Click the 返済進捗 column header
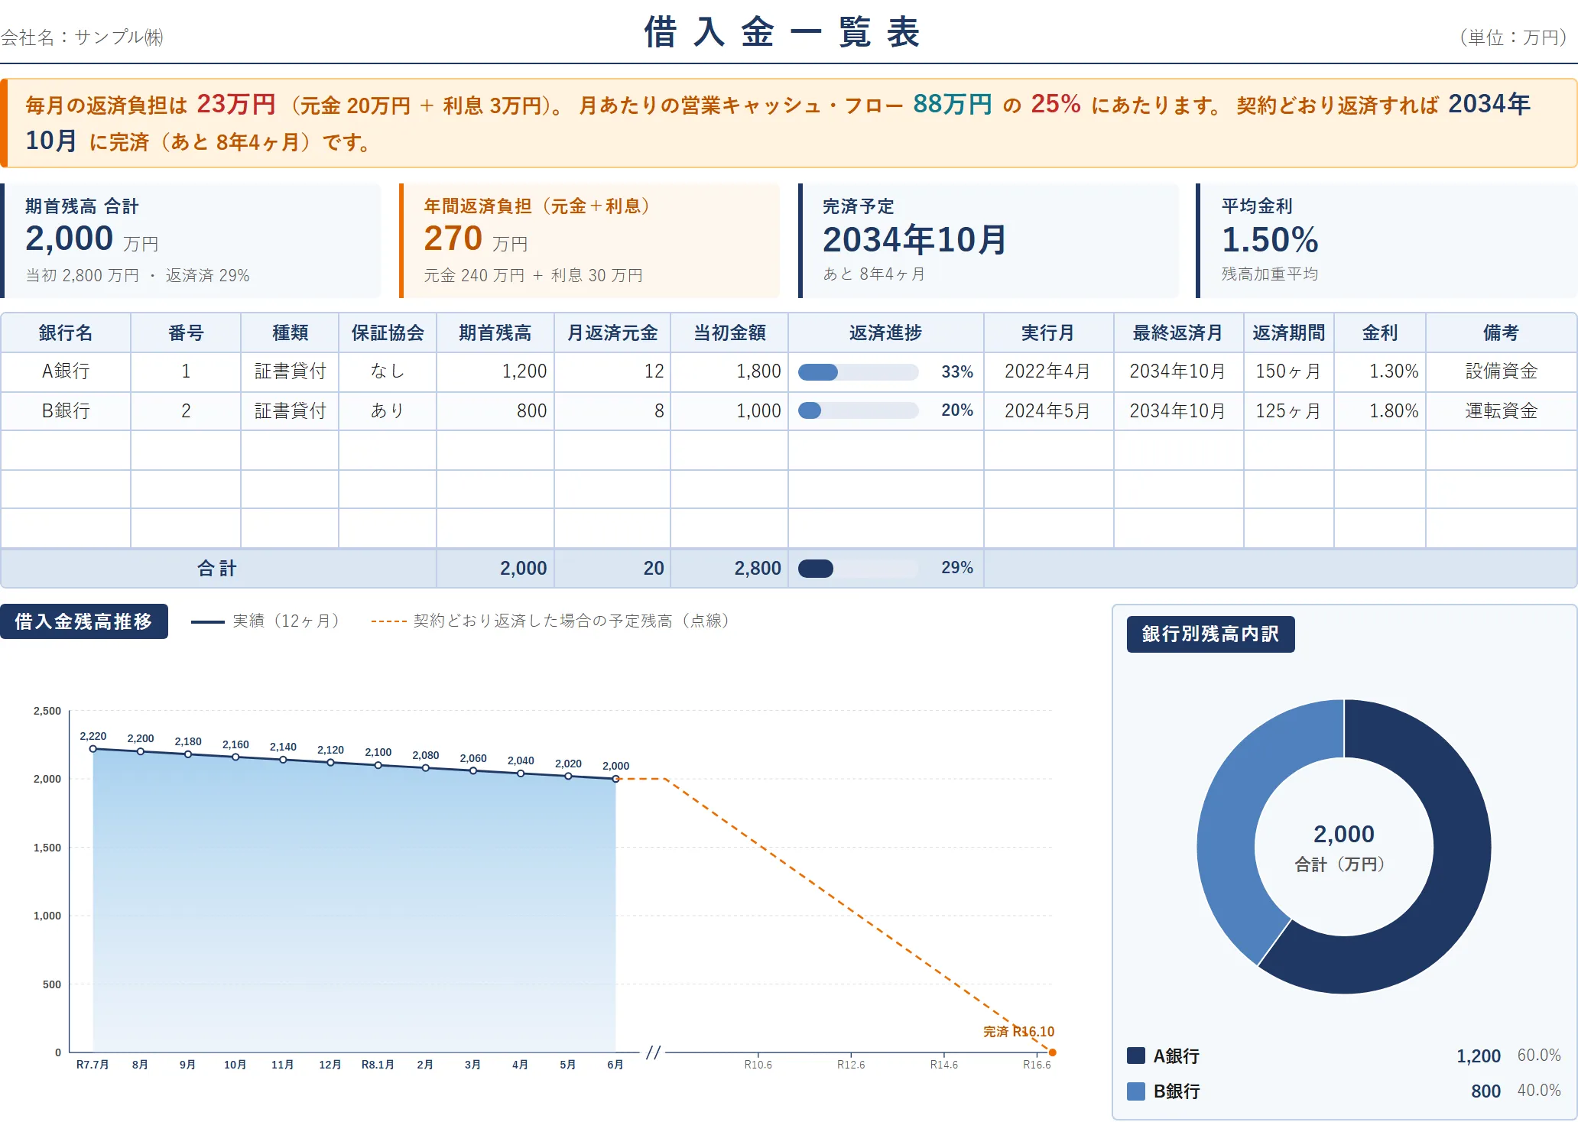The height and width of the screenshot is (1122, 1578). 885,332
